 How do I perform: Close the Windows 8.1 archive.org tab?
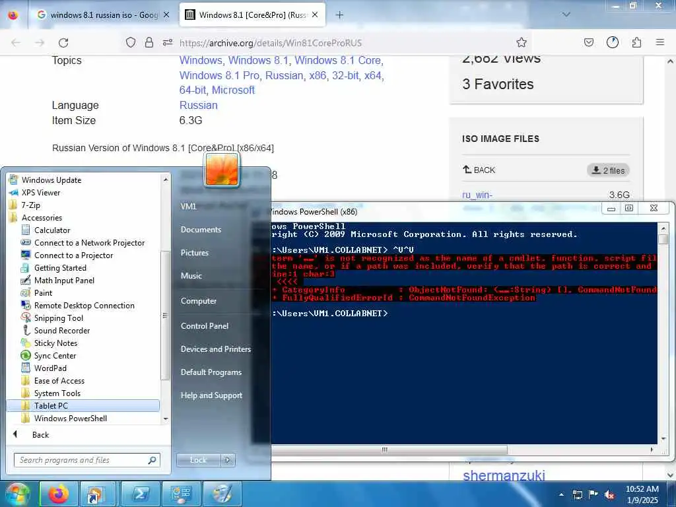click(x=315, y=15)
